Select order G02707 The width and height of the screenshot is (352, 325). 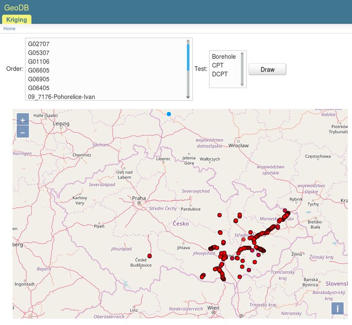(39, 44)
